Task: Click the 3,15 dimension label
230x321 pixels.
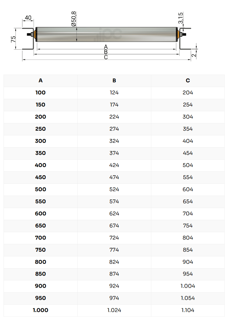Action: (x=180, y=18)
